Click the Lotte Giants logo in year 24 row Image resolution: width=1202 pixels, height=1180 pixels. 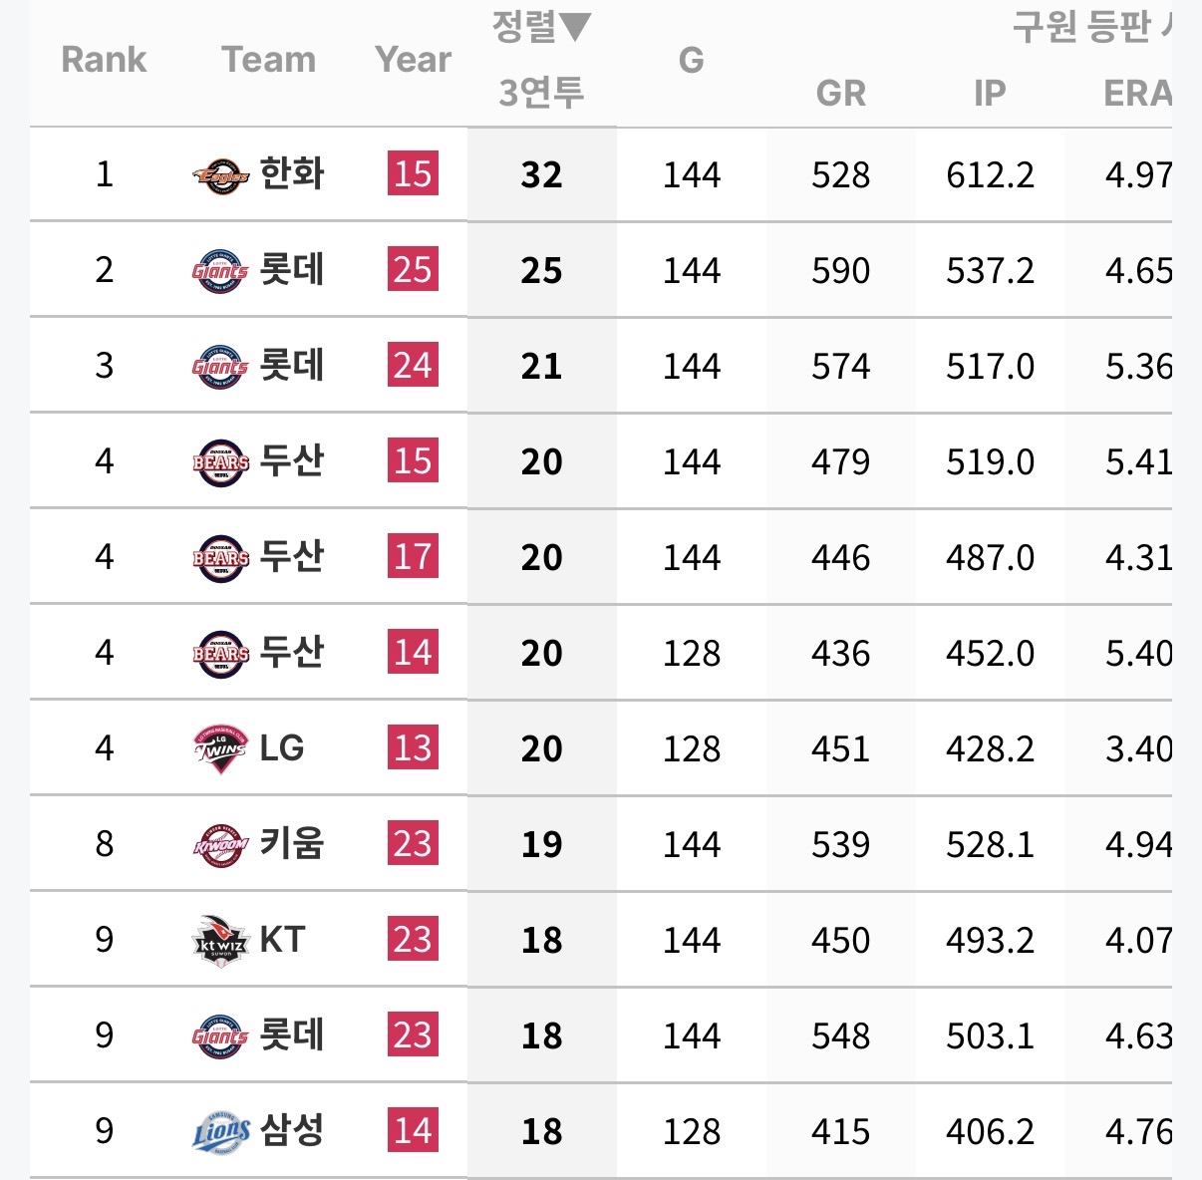click(x=220, y=366)
